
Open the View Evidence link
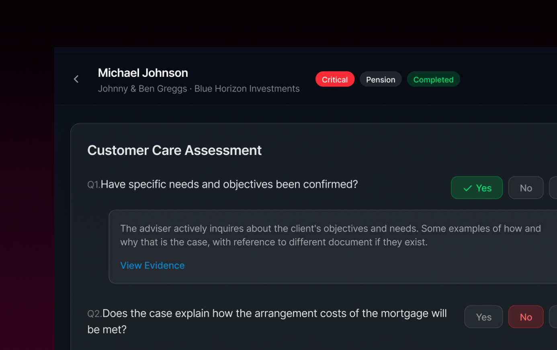click(152, 266)
